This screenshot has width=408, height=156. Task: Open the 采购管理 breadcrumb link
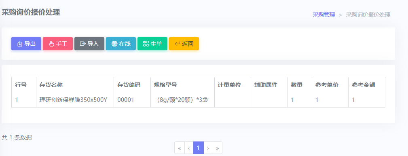pyautogui.click(x=324, y=15)
